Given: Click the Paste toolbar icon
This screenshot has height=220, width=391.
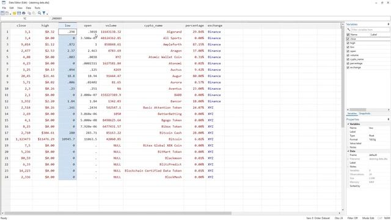Looking at the screenshot, I should coord(34,13).
